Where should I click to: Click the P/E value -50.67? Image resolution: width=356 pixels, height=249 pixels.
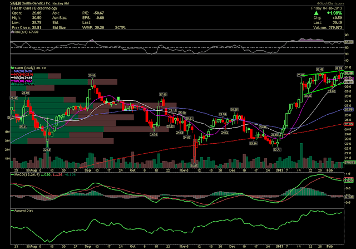[99, 13]
